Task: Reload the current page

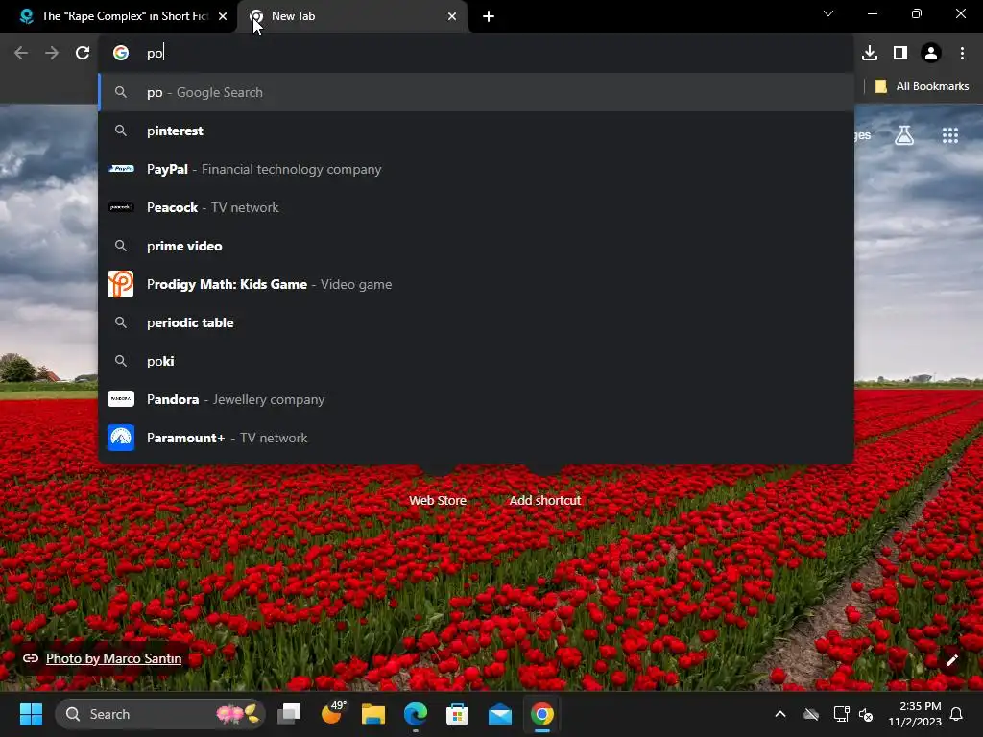Action: click(x=83, y=53)
